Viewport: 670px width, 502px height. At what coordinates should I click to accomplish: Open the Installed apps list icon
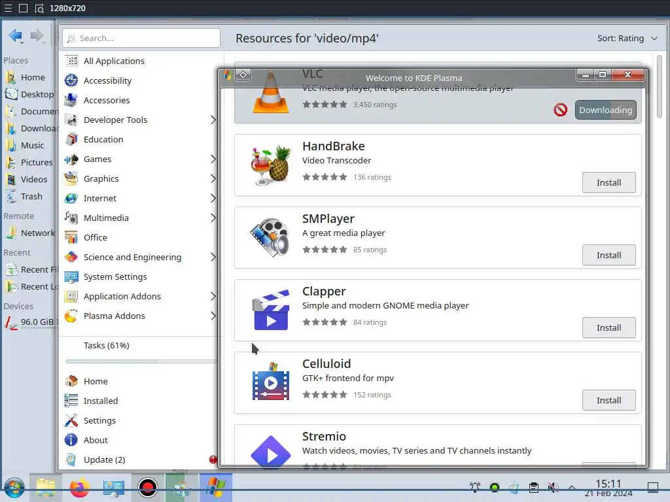point(71,401)
